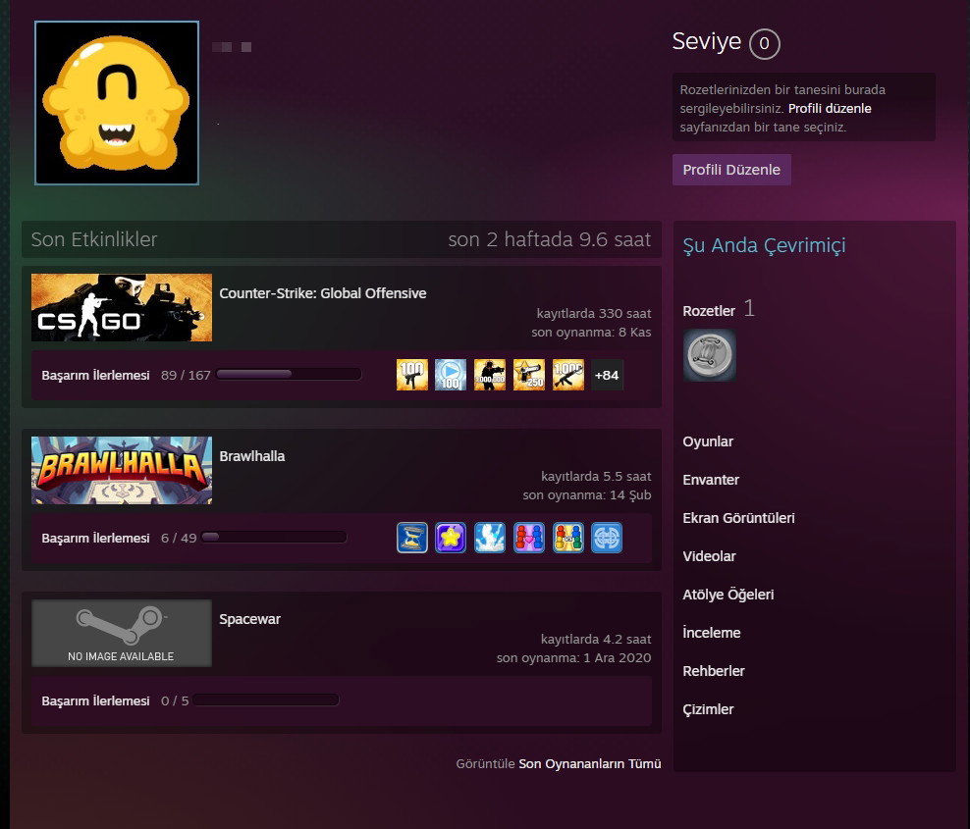The width and height of the screenshot is (970, 829).
Task: Open the Counter-Strike: Global Offensive title link
Action: (323, 293)
